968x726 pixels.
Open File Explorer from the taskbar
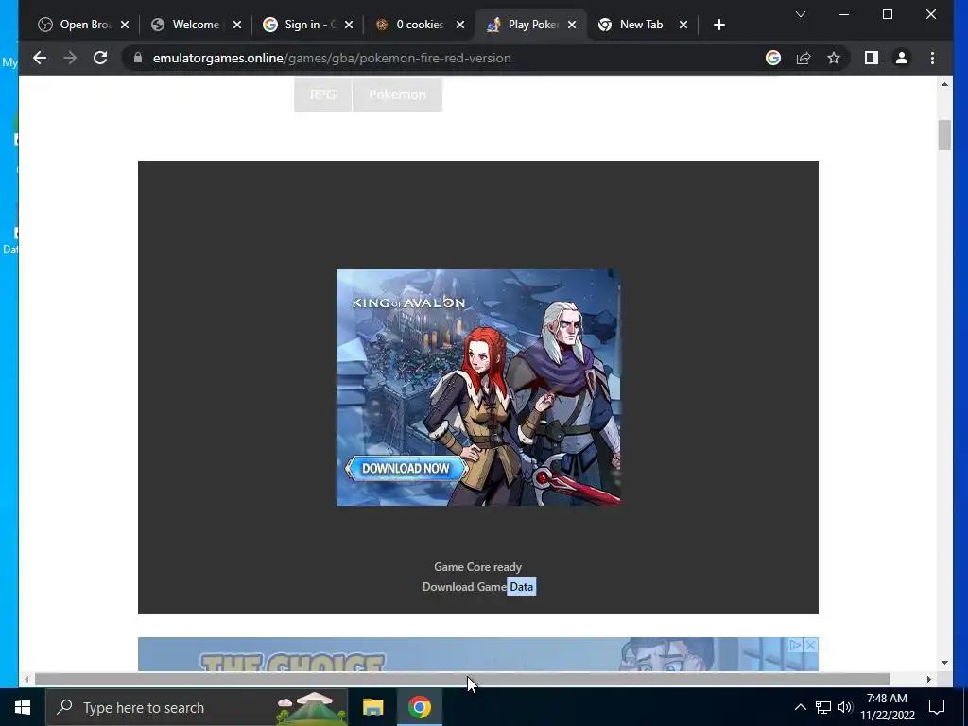(x=372, y=707)
